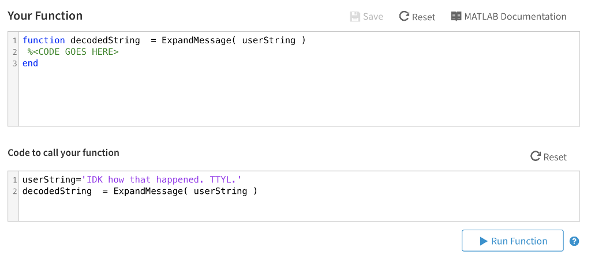Click the MATLAB Documentation book icon
Image resolution: width=591 pixels, height=266 pixels.
pos(456,17)
